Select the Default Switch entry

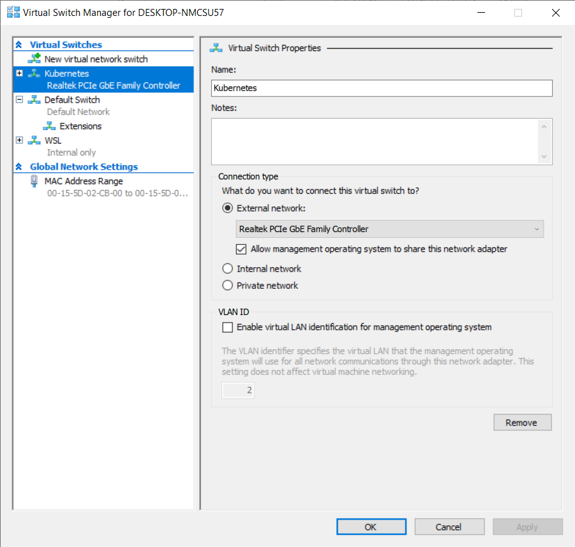click(x=72, y=99)
